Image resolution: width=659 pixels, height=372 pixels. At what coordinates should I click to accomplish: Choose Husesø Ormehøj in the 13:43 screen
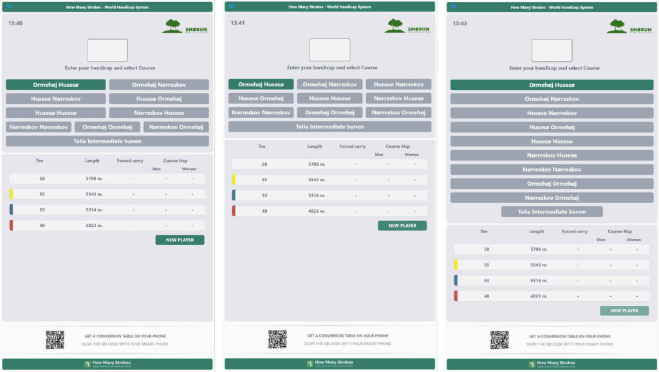pyautogui.click(x=552, y=127)
